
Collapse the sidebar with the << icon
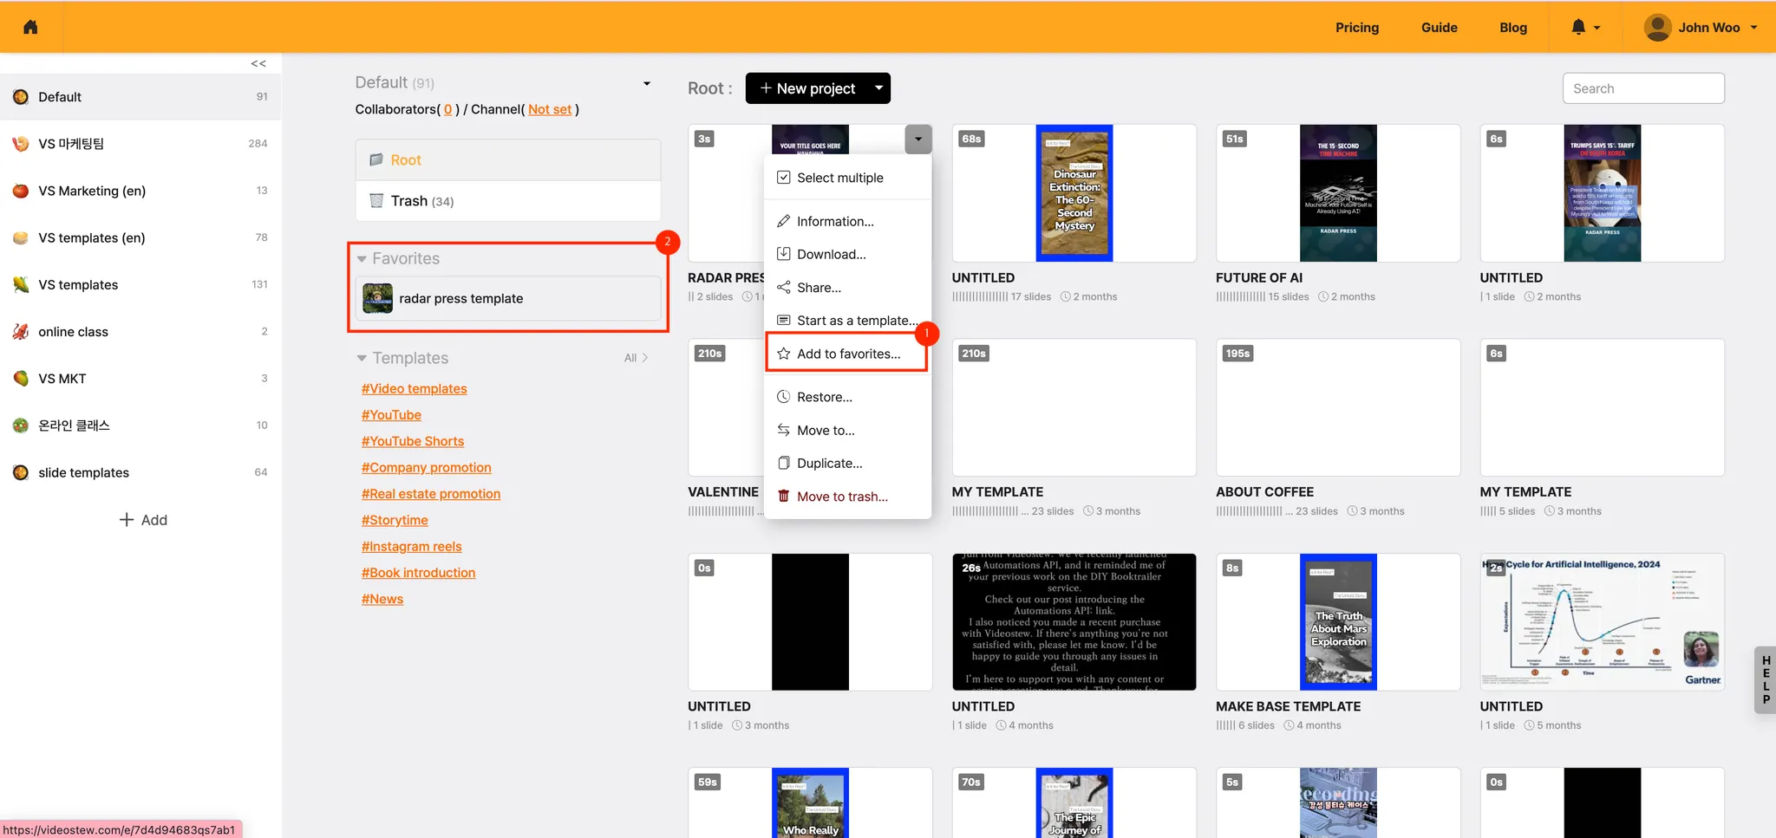point(258,63)
